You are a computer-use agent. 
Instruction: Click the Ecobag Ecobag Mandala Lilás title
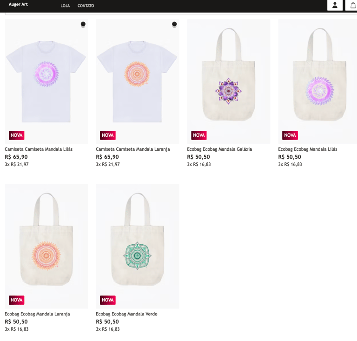click(307, 149)
